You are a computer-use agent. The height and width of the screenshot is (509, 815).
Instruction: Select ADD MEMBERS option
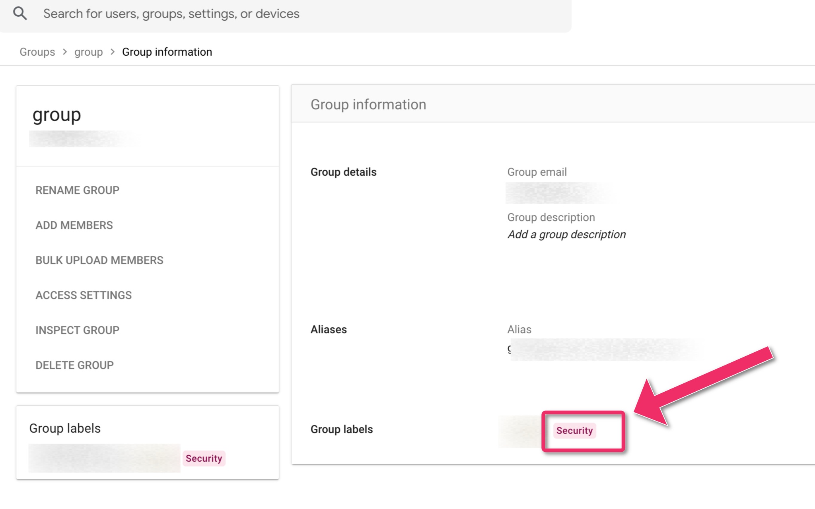click(74, 225)
